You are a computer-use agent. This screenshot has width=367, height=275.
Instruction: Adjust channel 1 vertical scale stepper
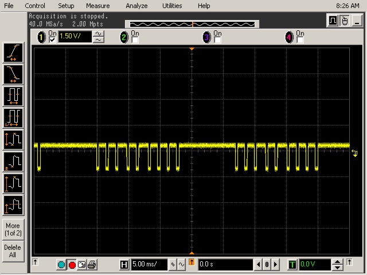99,37
